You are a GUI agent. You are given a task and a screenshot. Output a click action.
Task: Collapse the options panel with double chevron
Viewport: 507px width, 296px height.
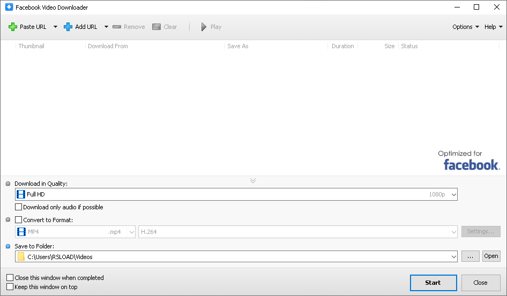point(253,180)
